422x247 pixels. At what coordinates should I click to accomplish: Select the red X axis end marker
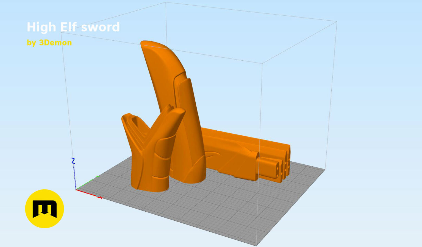pos(101,198)
